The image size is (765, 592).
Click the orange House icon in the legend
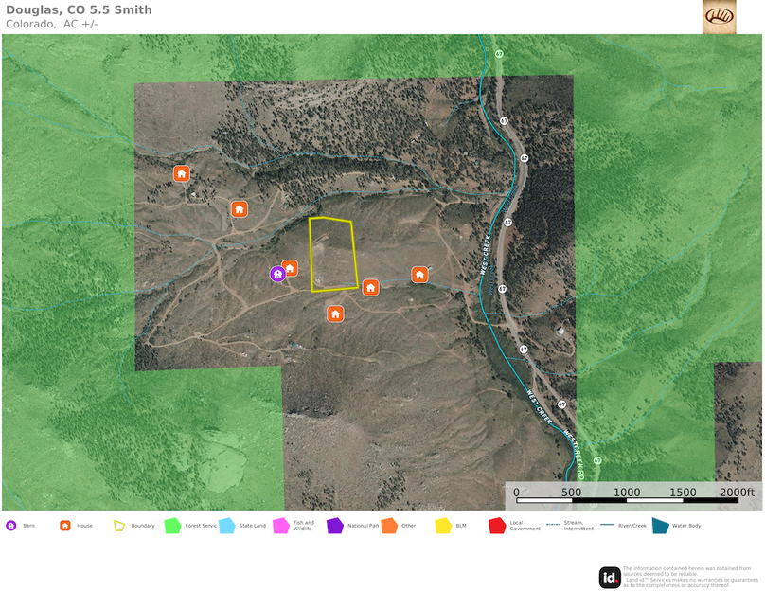coord(65,526)
